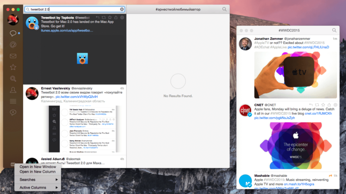The width and height of the screenshot is (346, 194).
Task: Open gear actions on the CNET tweet
Action: pos(335,105)
